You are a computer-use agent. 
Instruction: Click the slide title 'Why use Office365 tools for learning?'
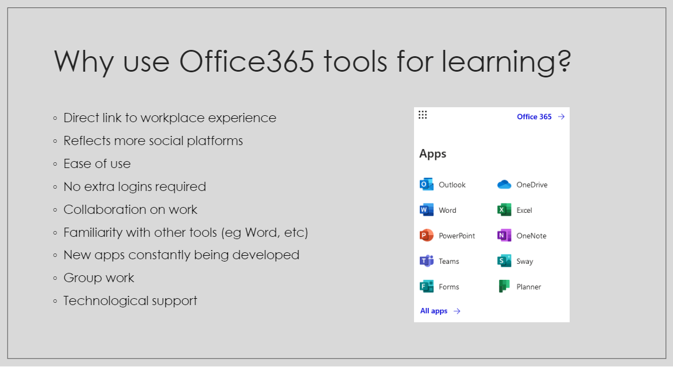(x=312, y=62)
